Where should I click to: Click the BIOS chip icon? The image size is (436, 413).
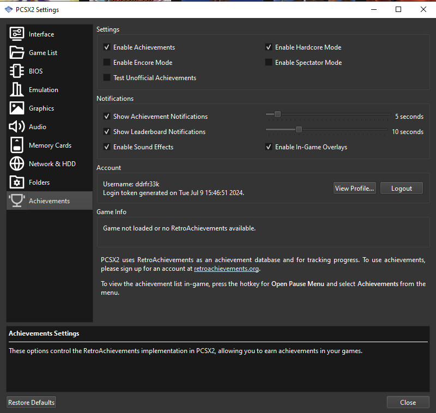tap(17, 71)
